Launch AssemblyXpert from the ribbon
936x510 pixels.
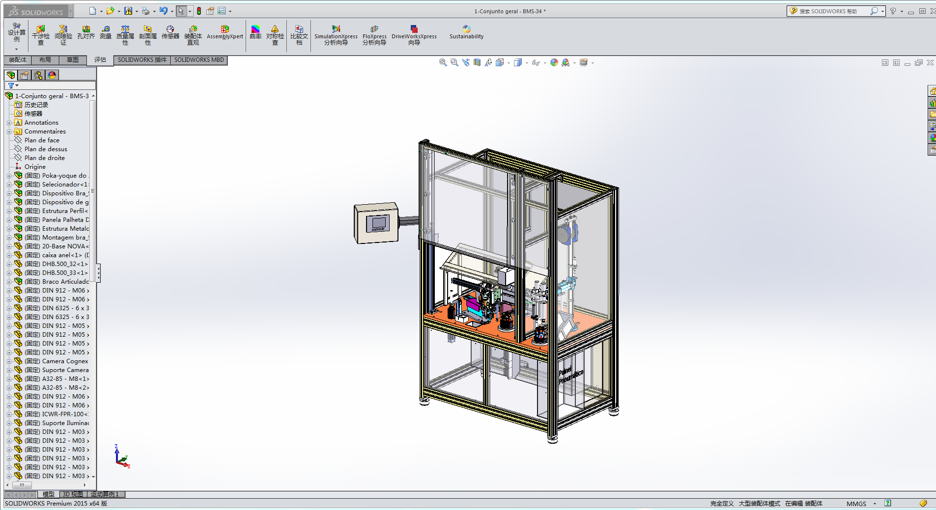click(x=225, y=32)
